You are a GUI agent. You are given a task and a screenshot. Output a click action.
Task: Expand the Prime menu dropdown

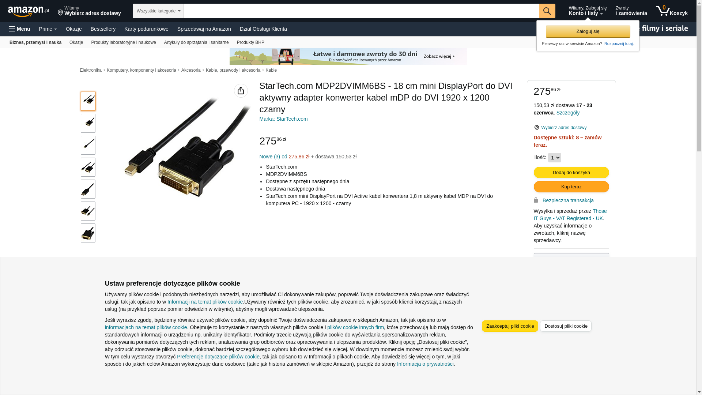(48, 29)
